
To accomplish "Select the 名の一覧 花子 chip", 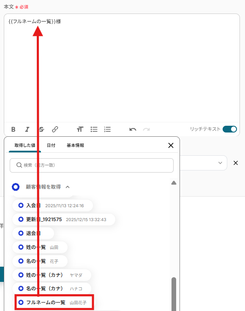I will (40, 261).
